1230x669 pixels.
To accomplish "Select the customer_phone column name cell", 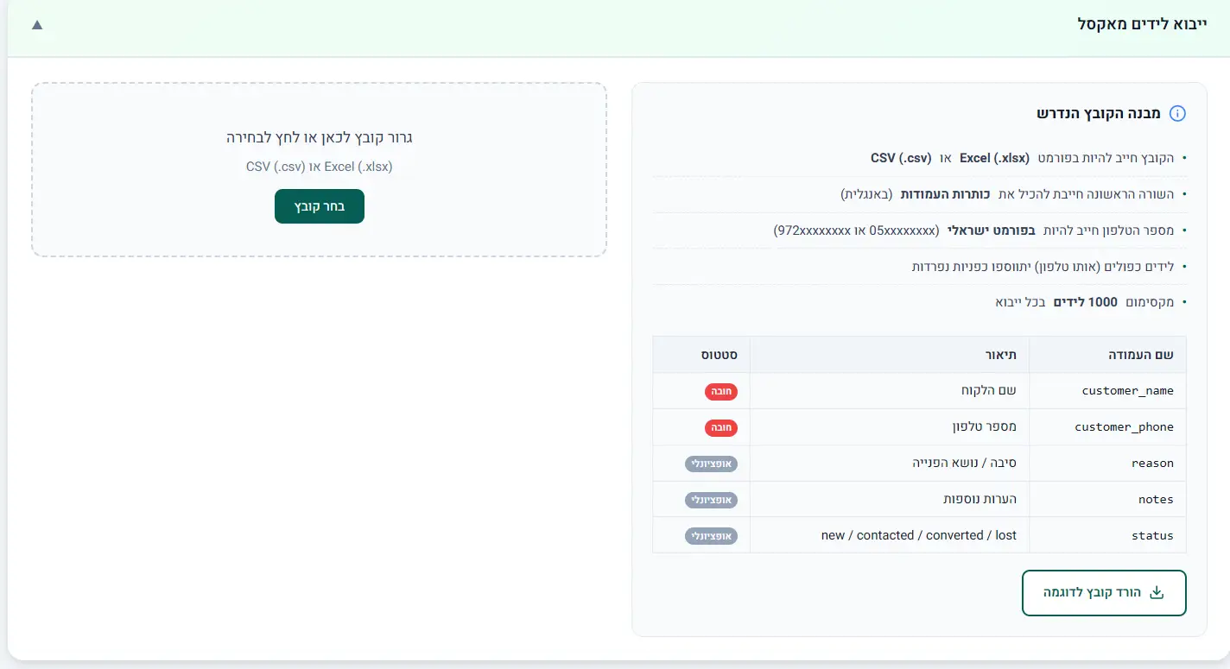I will click(1124, 427).
